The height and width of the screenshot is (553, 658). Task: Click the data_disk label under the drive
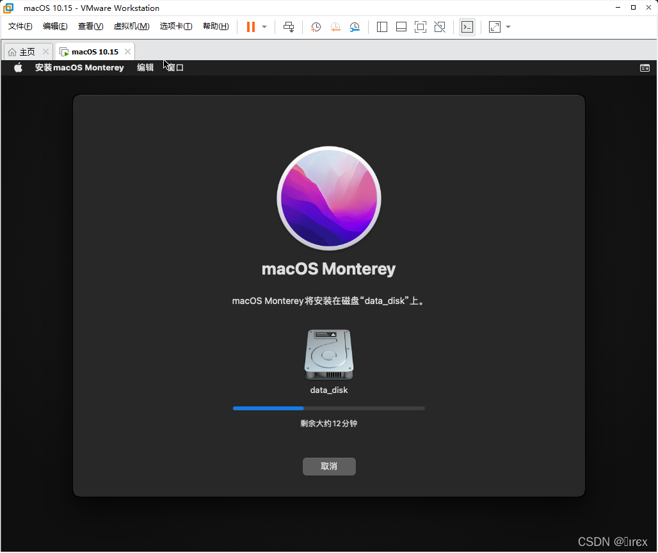[x=329, y=390]
